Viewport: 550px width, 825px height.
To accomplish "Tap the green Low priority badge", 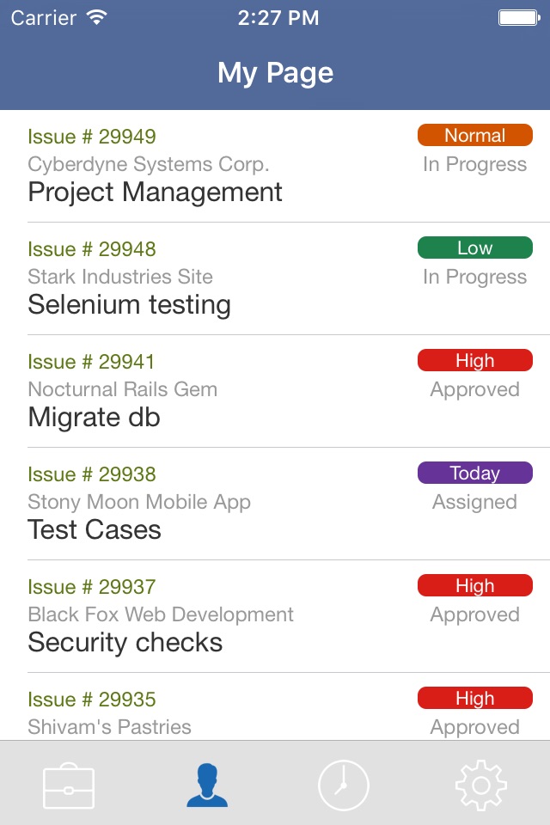I will tap(474, 248).
